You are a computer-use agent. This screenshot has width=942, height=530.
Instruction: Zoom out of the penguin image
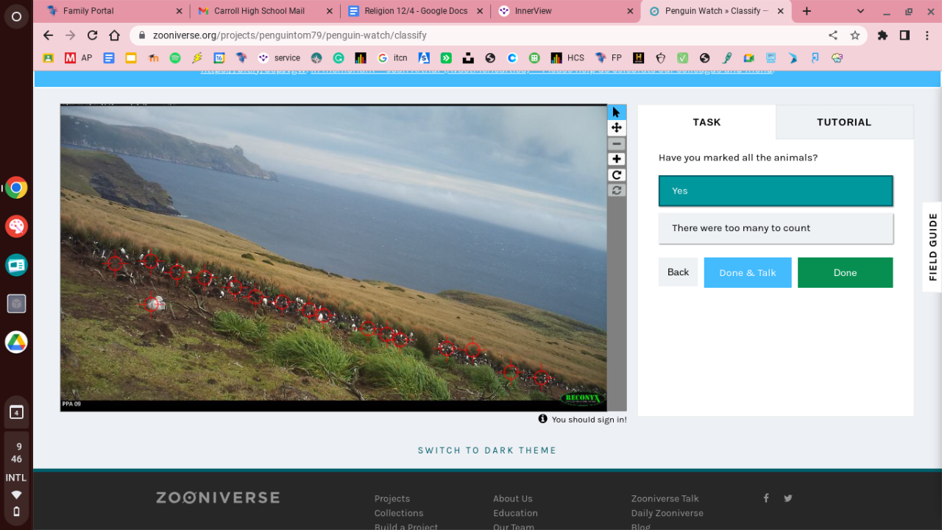pyautogui.click(x=617, y=144)
